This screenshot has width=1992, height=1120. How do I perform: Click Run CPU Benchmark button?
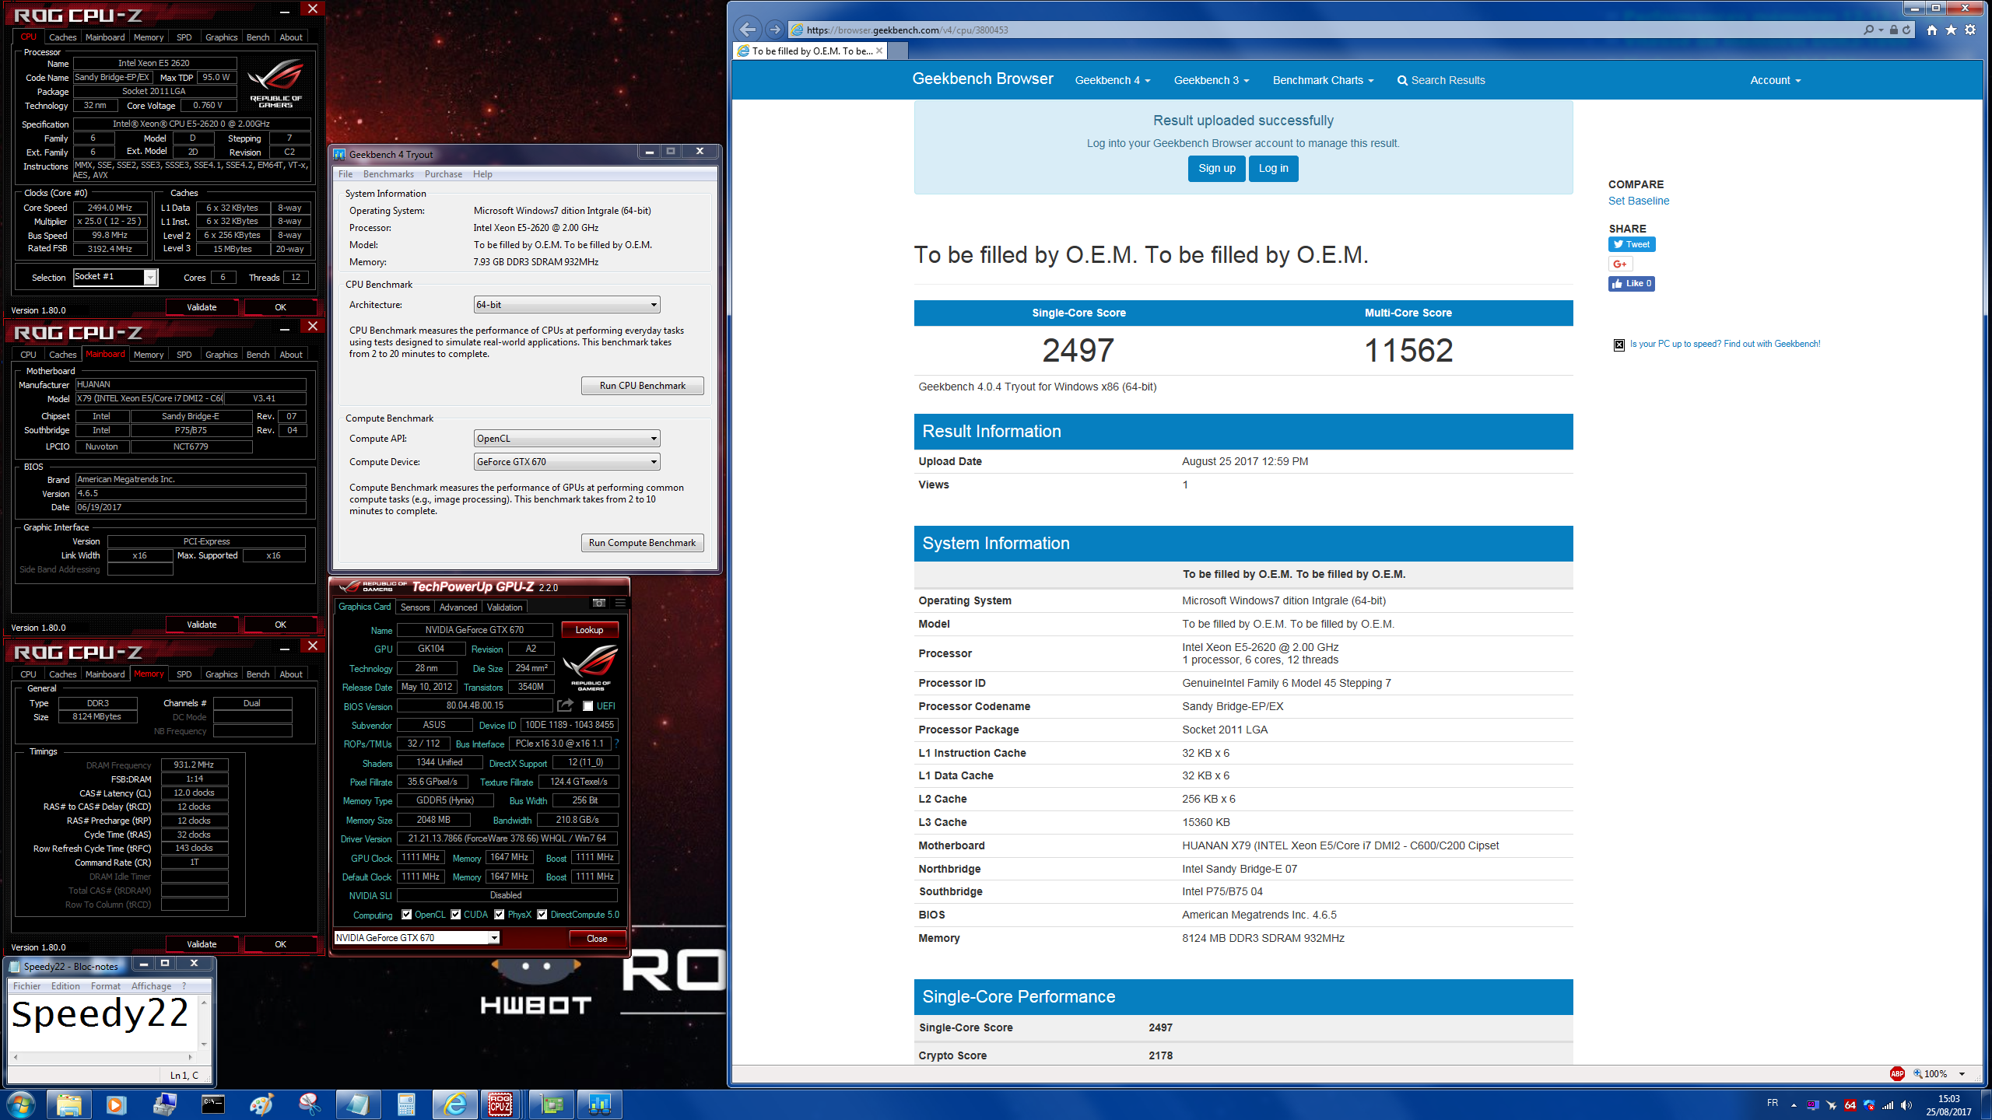(x=643, y=386)
